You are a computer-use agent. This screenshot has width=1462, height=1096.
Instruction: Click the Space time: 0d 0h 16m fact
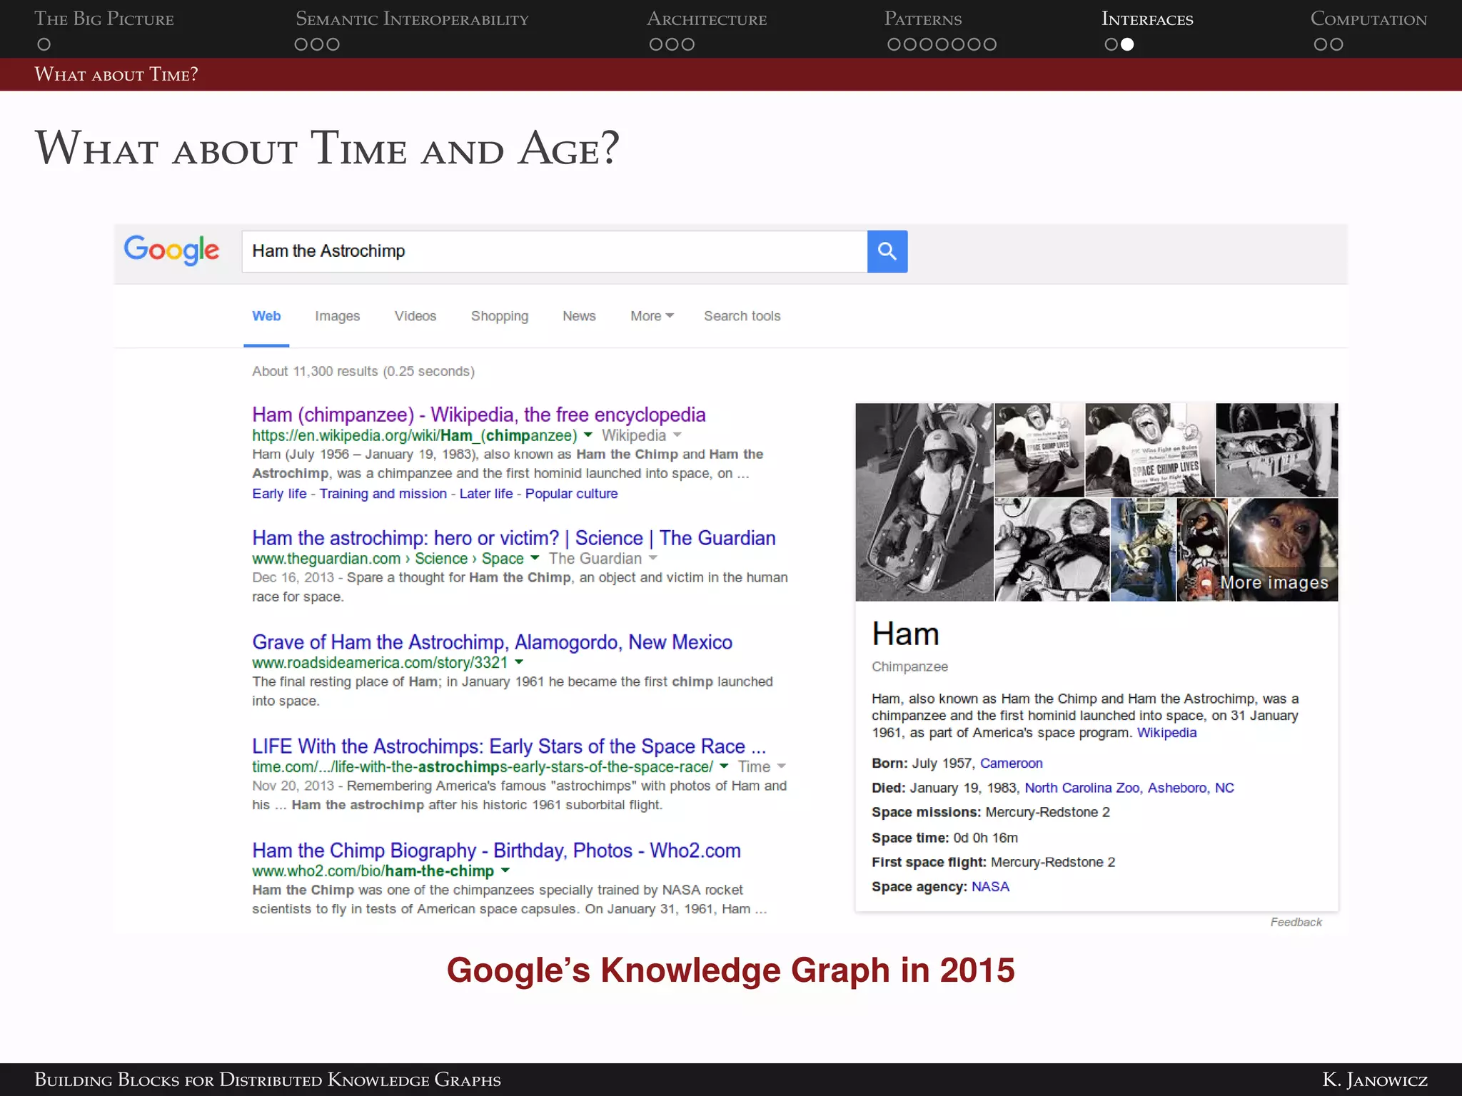tap(944, 838)
